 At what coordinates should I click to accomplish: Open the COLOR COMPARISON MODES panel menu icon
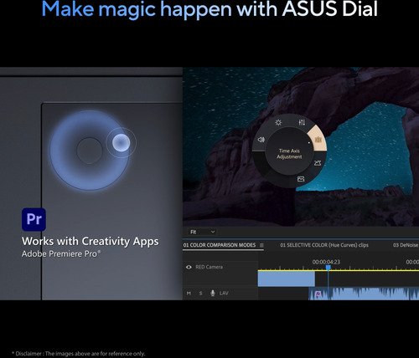261,245
